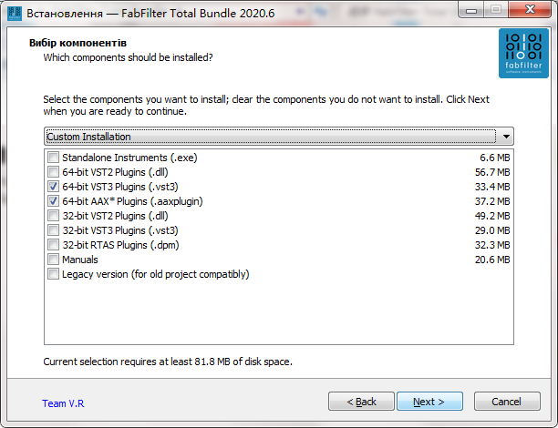Enable Standalone Instruments (.exe) checkbox
558x428 pixels.
click(x=53, y=158)
